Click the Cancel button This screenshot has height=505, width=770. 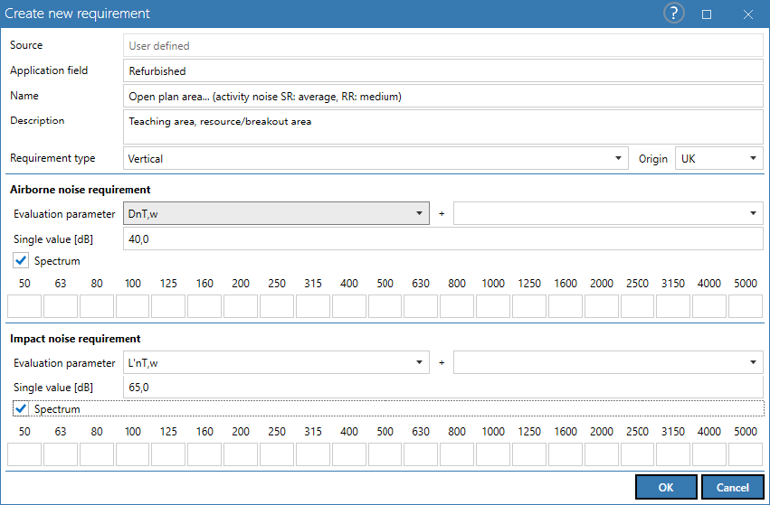732,487
